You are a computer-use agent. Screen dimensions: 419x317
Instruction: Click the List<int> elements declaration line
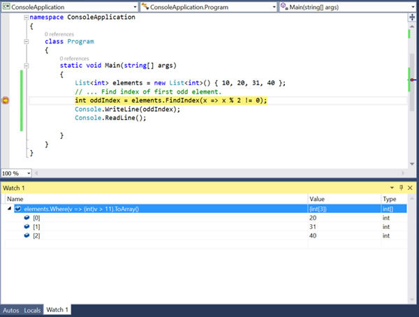click(x=180, y=83)
